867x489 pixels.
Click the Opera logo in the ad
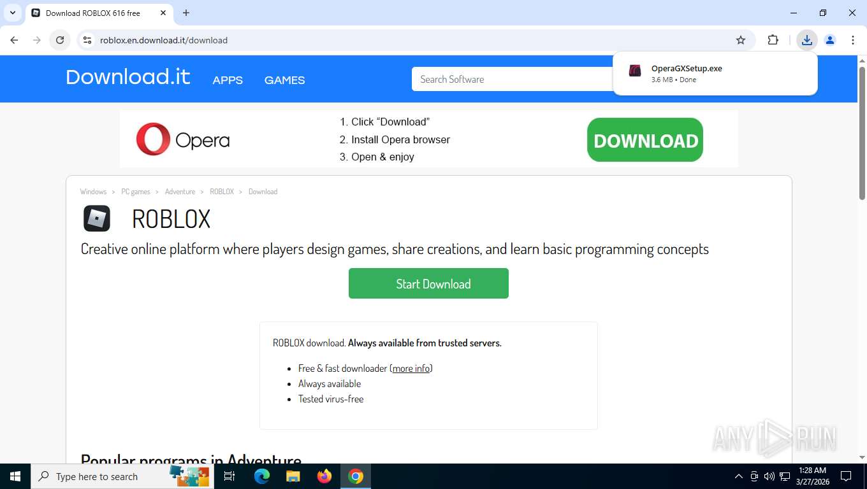click(x=183, y=139)
